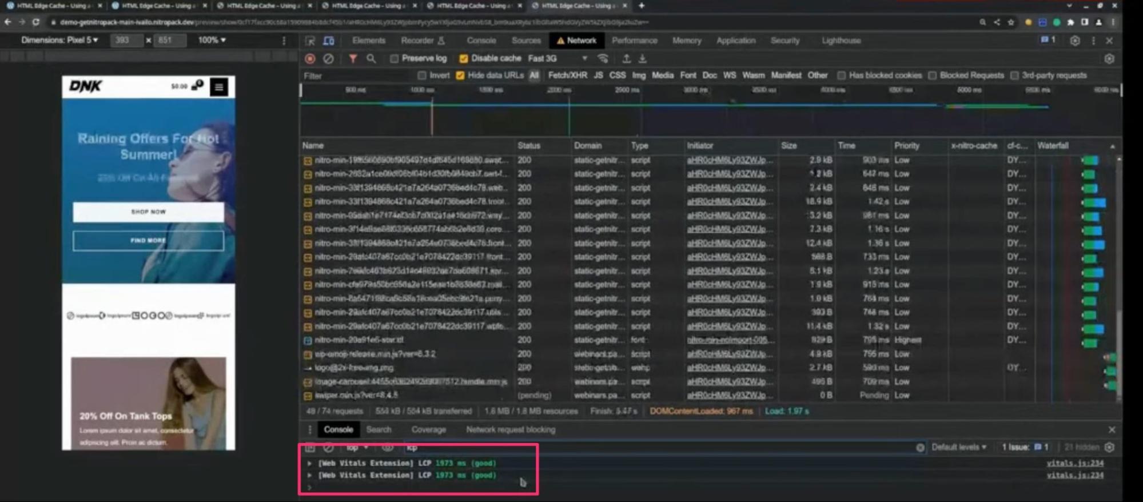Open Fast 3G throttling dropdown
Image resolution: width=1143 pixels, height=502 pixels.
pos(557,59)
